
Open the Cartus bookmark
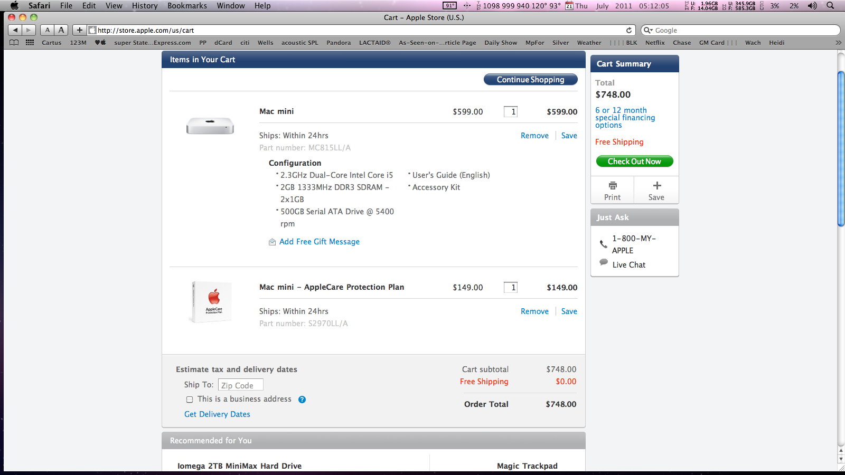[52, 43]
